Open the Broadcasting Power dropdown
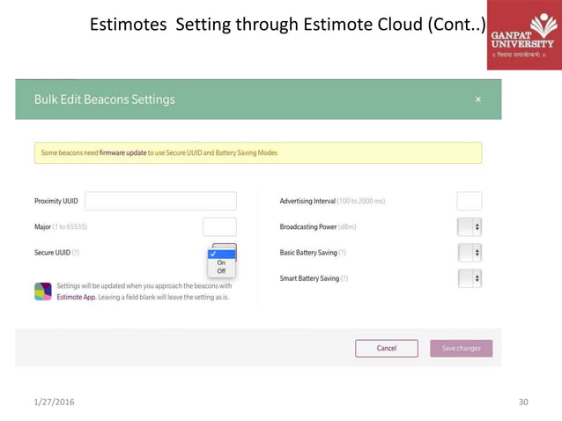This screenshot has height=421, width=562. pos(470,227)
